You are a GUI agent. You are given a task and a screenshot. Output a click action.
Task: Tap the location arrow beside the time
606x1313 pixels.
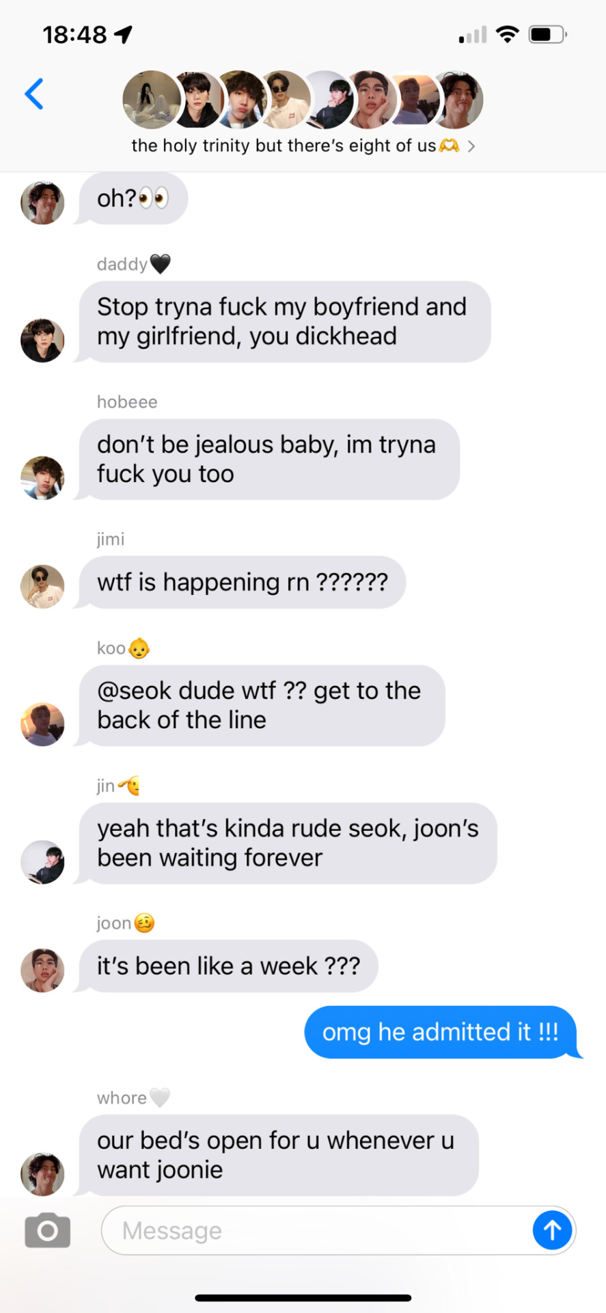point(123,34)
